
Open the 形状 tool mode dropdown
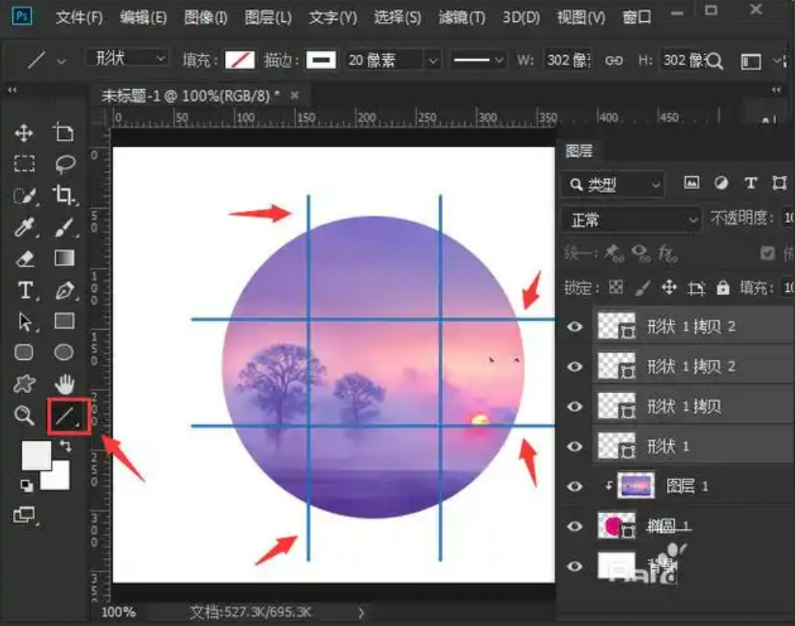[126, 57]
